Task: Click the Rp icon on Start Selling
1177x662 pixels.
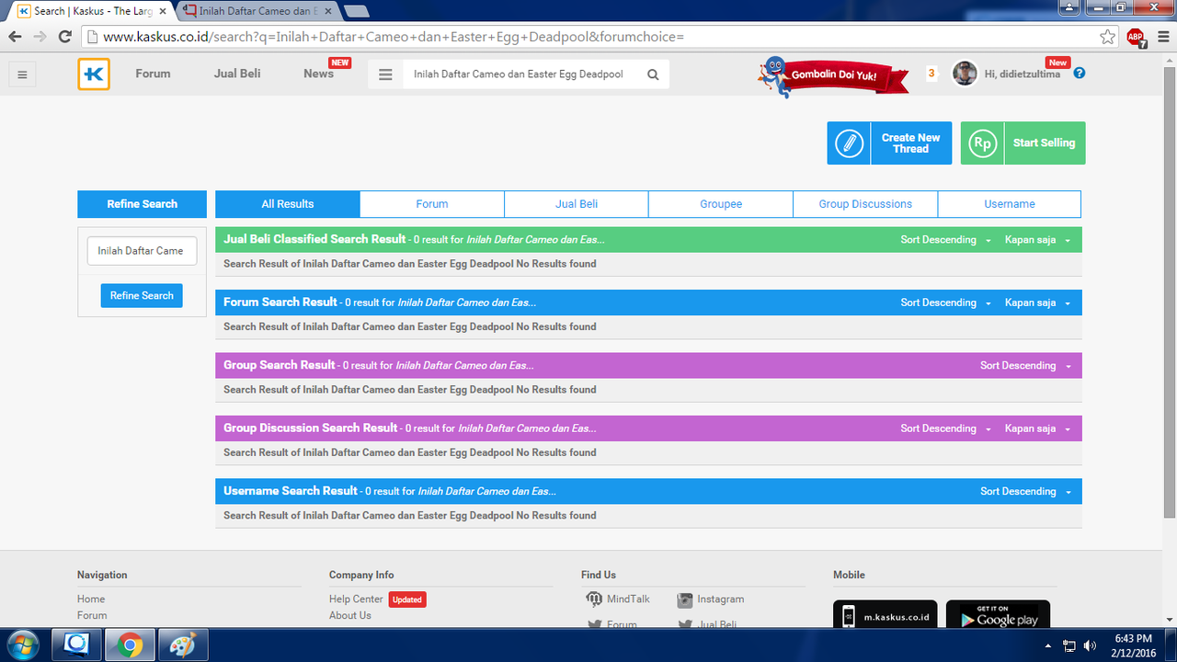Action: click(983, 143)
